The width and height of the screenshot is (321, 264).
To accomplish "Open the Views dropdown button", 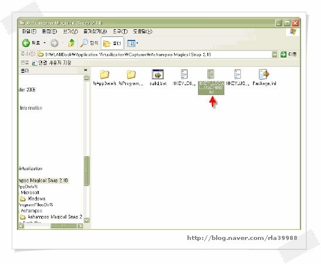I will 132,43.
